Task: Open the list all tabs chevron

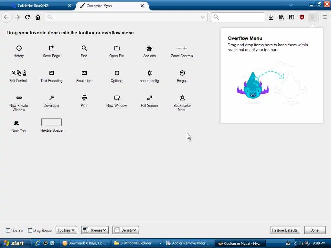Action: (x=291, y=5)
